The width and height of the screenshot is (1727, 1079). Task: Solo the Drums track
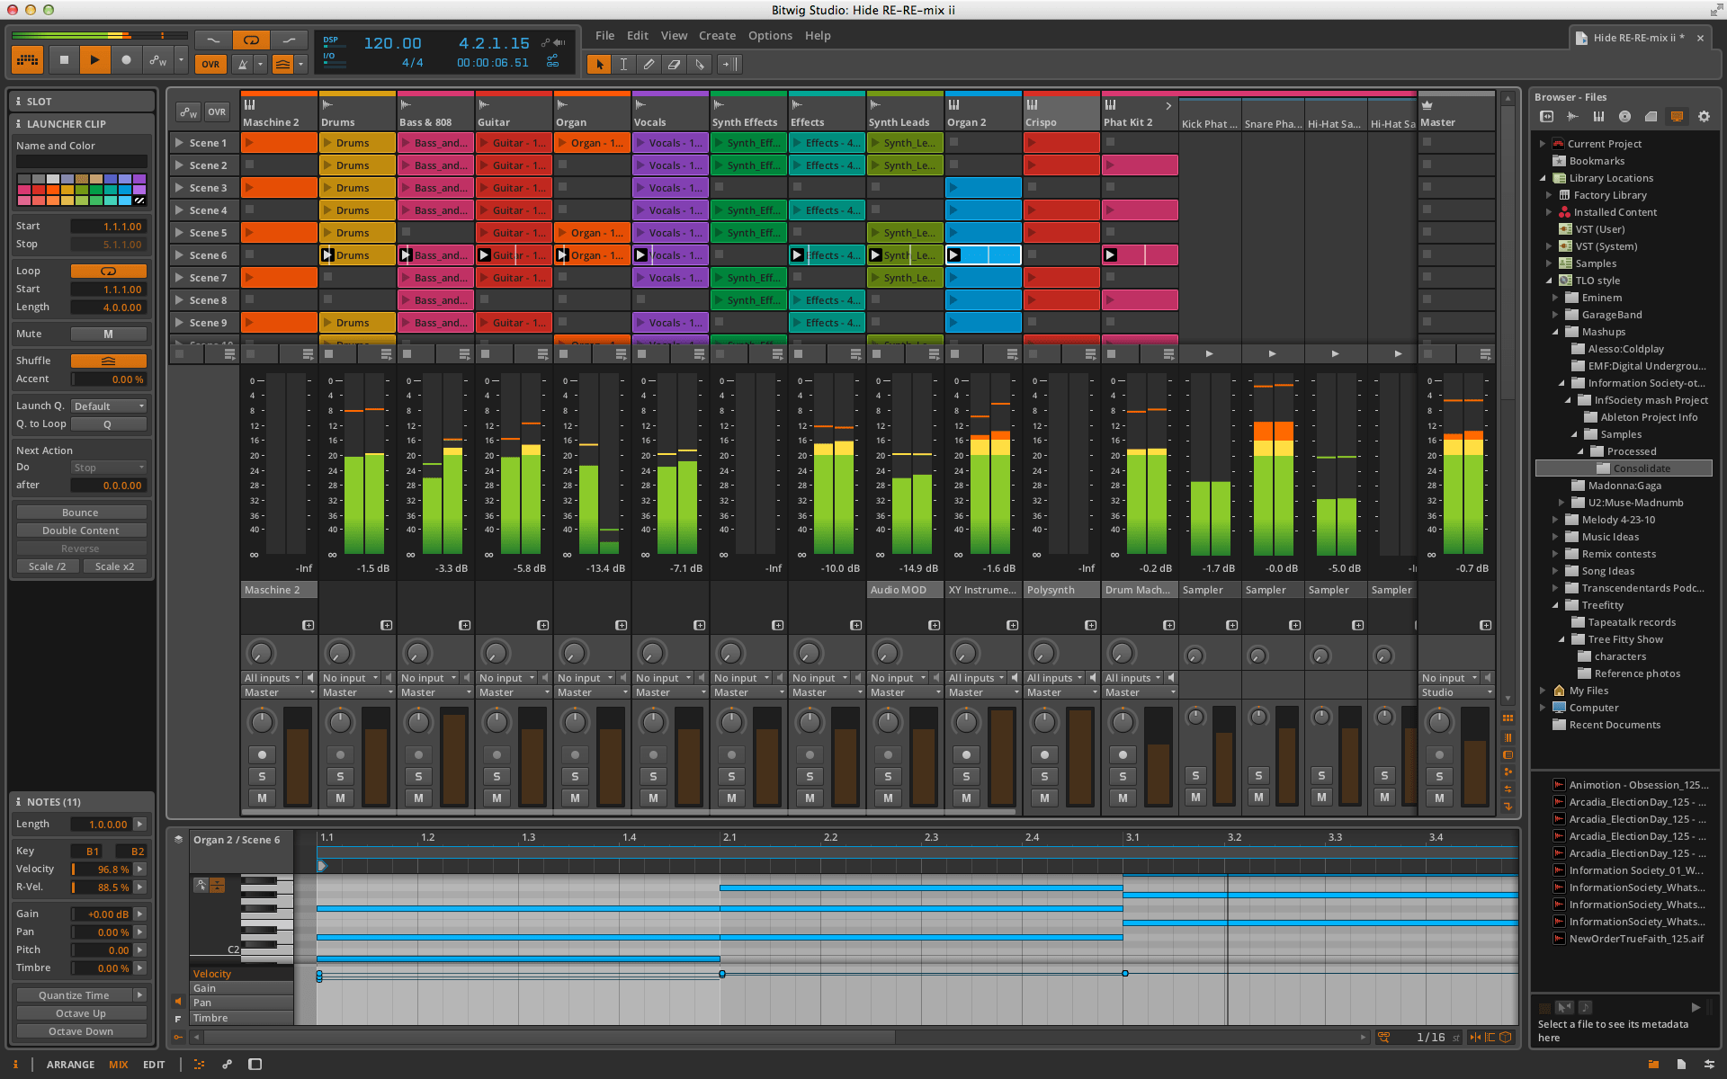(339, 775)
